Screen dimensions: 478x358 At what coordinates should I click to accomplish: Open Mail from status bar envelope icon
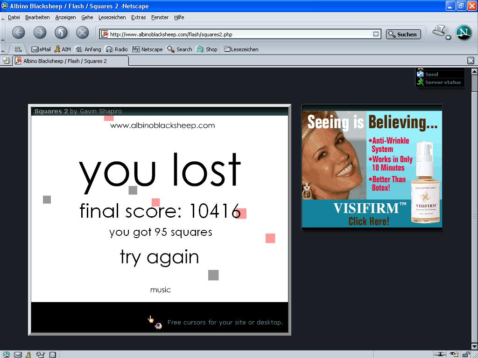[x=18, y=355]
